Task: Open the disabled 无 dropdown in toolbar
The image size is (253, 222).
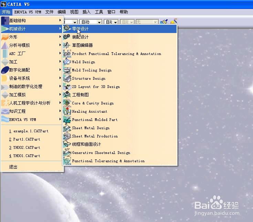Action: (x=155, y=22)
